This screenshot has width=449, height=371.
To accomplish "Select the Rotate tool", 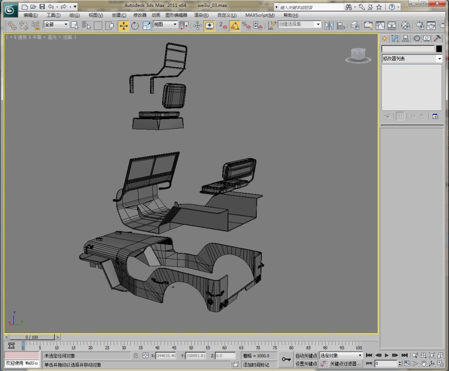I will click(x=135, y=26).
